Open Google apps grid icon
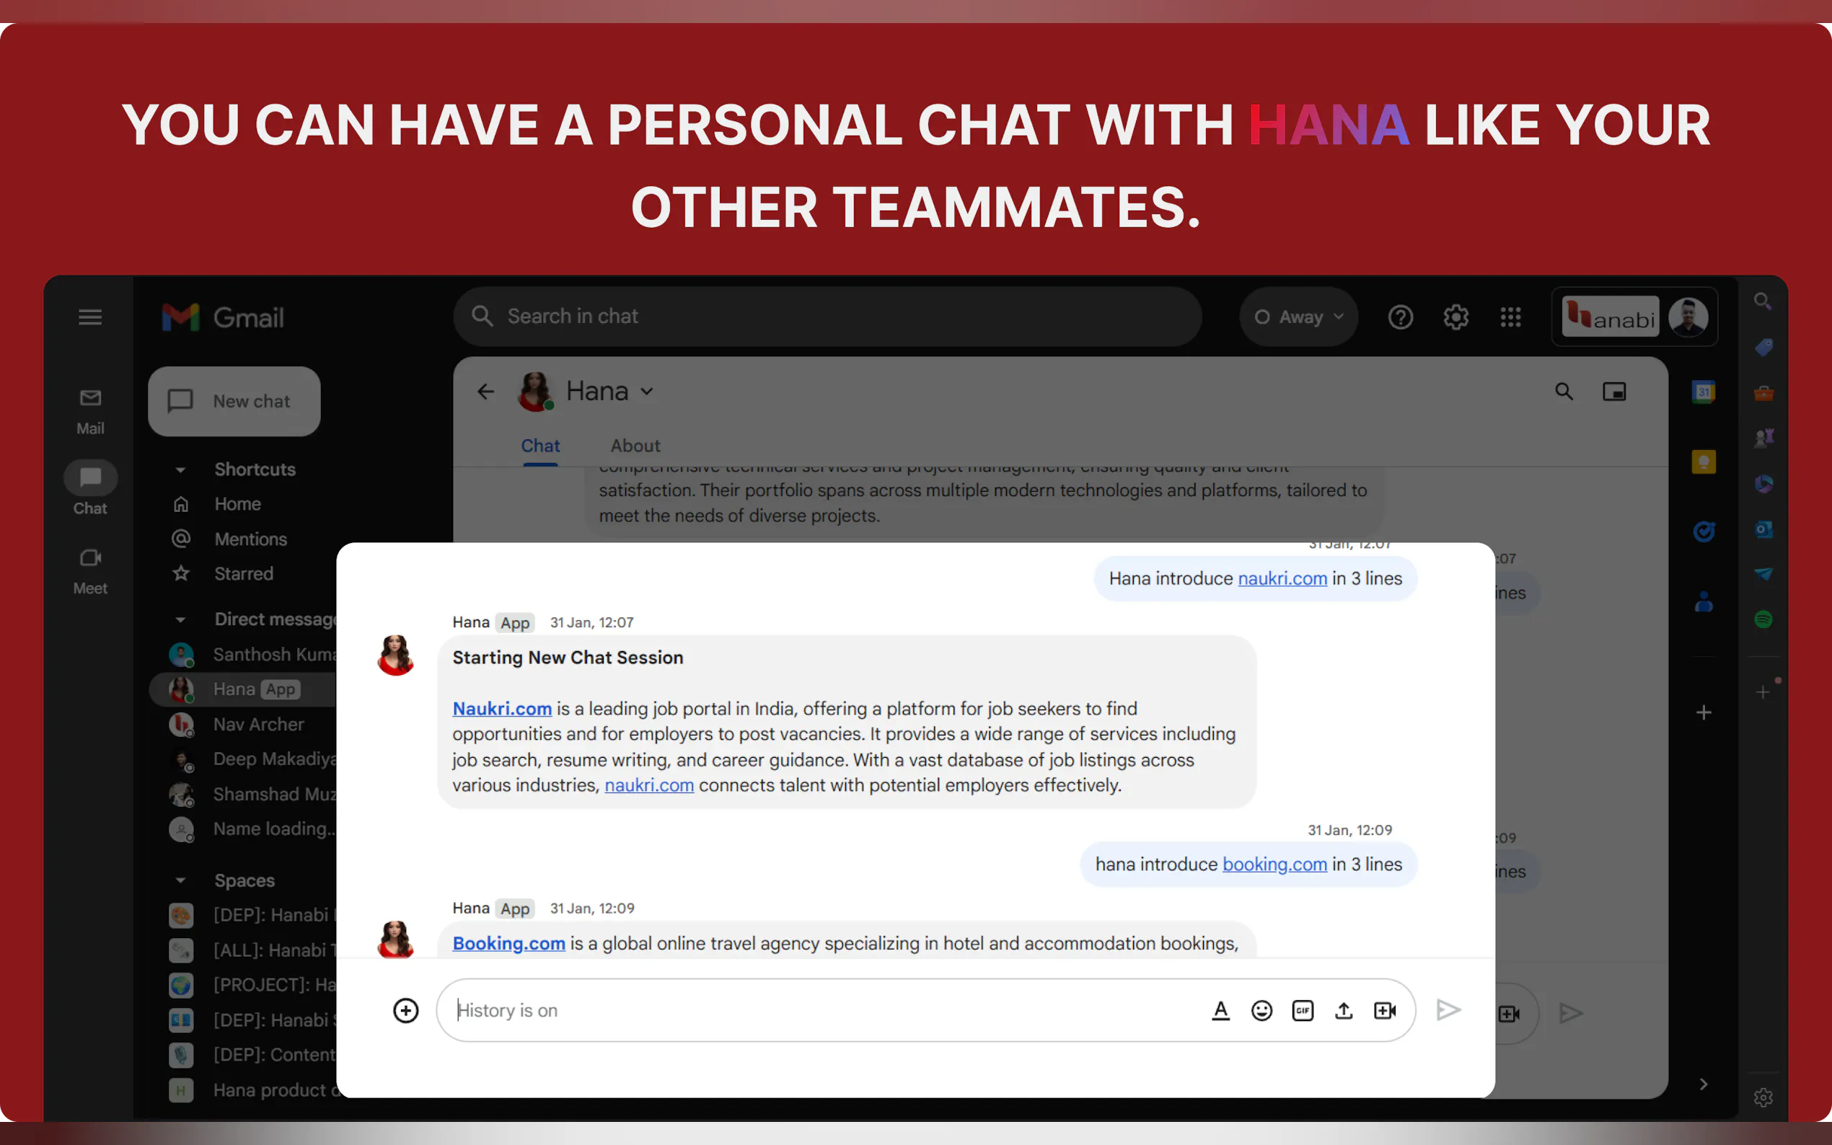The width and height of the screenshot is (1832, 1145). [1510, 317]
